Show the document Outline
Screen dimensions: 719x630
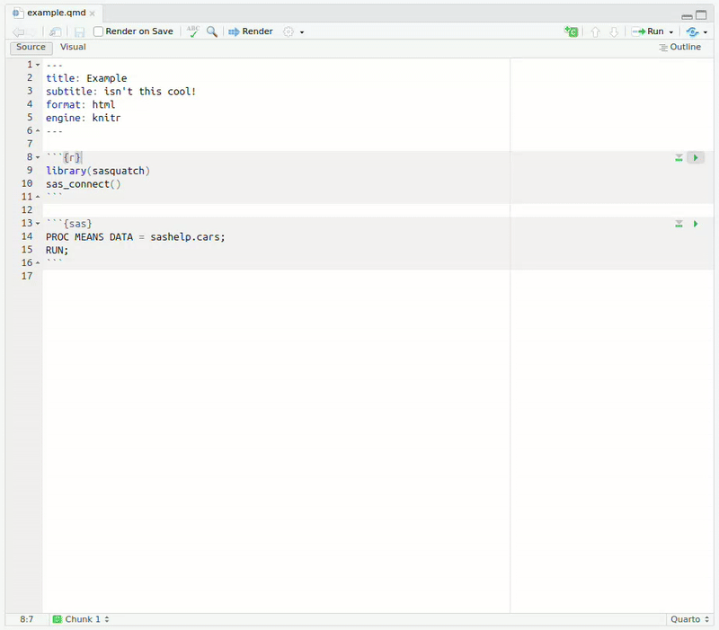[x=679, y=47]
